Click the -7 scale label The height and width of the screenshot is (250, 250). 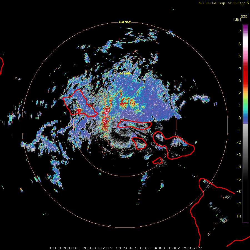click(239, 204)
